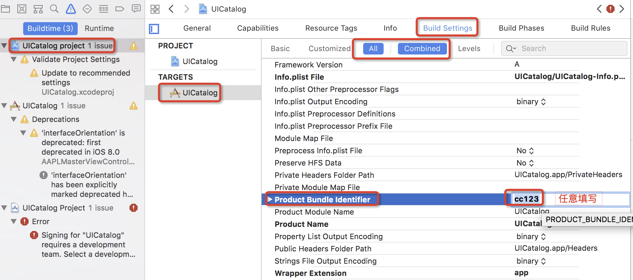Switch to Combined settings view
This screenshot has height=280, width=633.
[422, 49]
